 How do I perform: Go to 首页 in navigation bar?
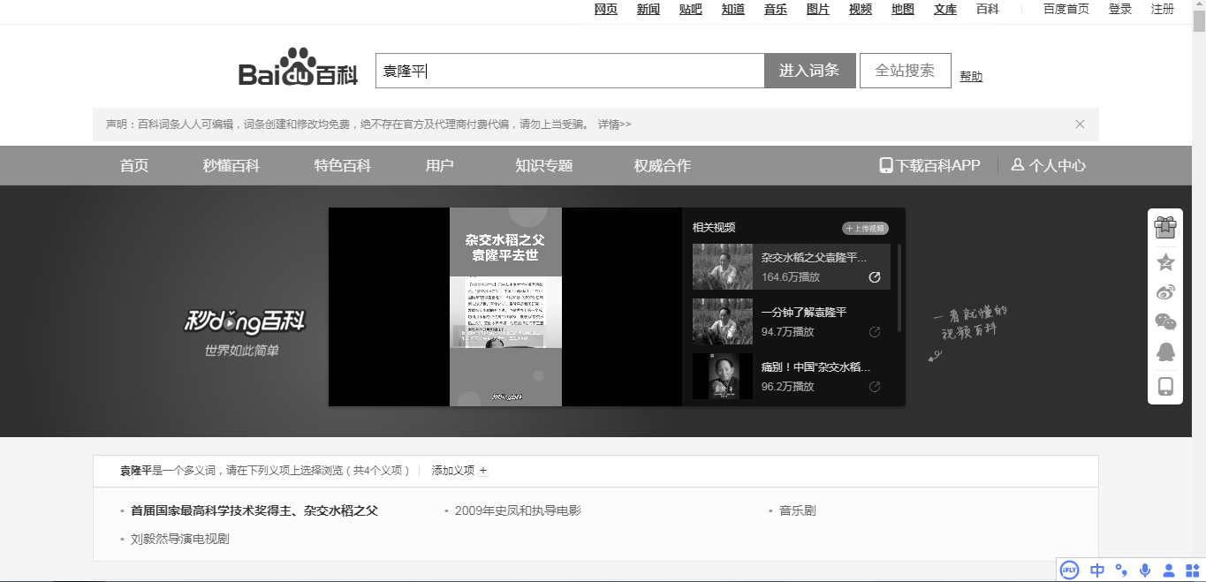click(134, 165)
